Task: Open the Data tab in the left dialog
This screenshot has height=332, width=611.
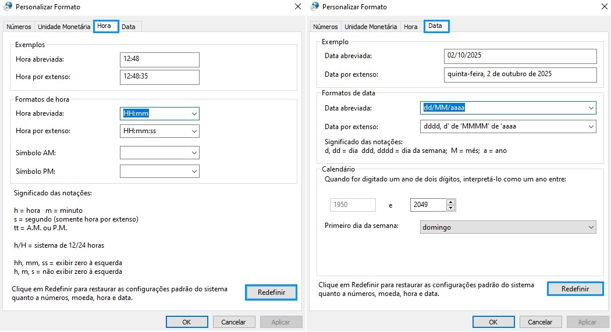Action: (x=129, y=27)
